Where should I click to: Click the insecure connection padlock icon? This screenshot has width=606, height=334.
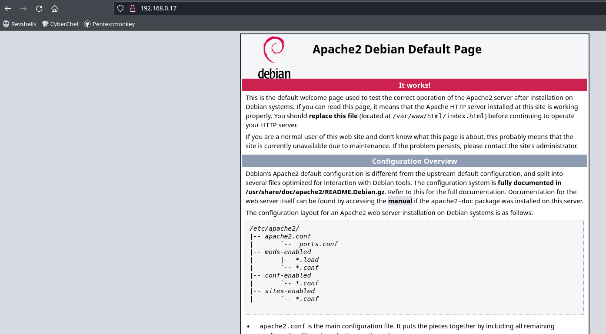click(x=133, y=8)
